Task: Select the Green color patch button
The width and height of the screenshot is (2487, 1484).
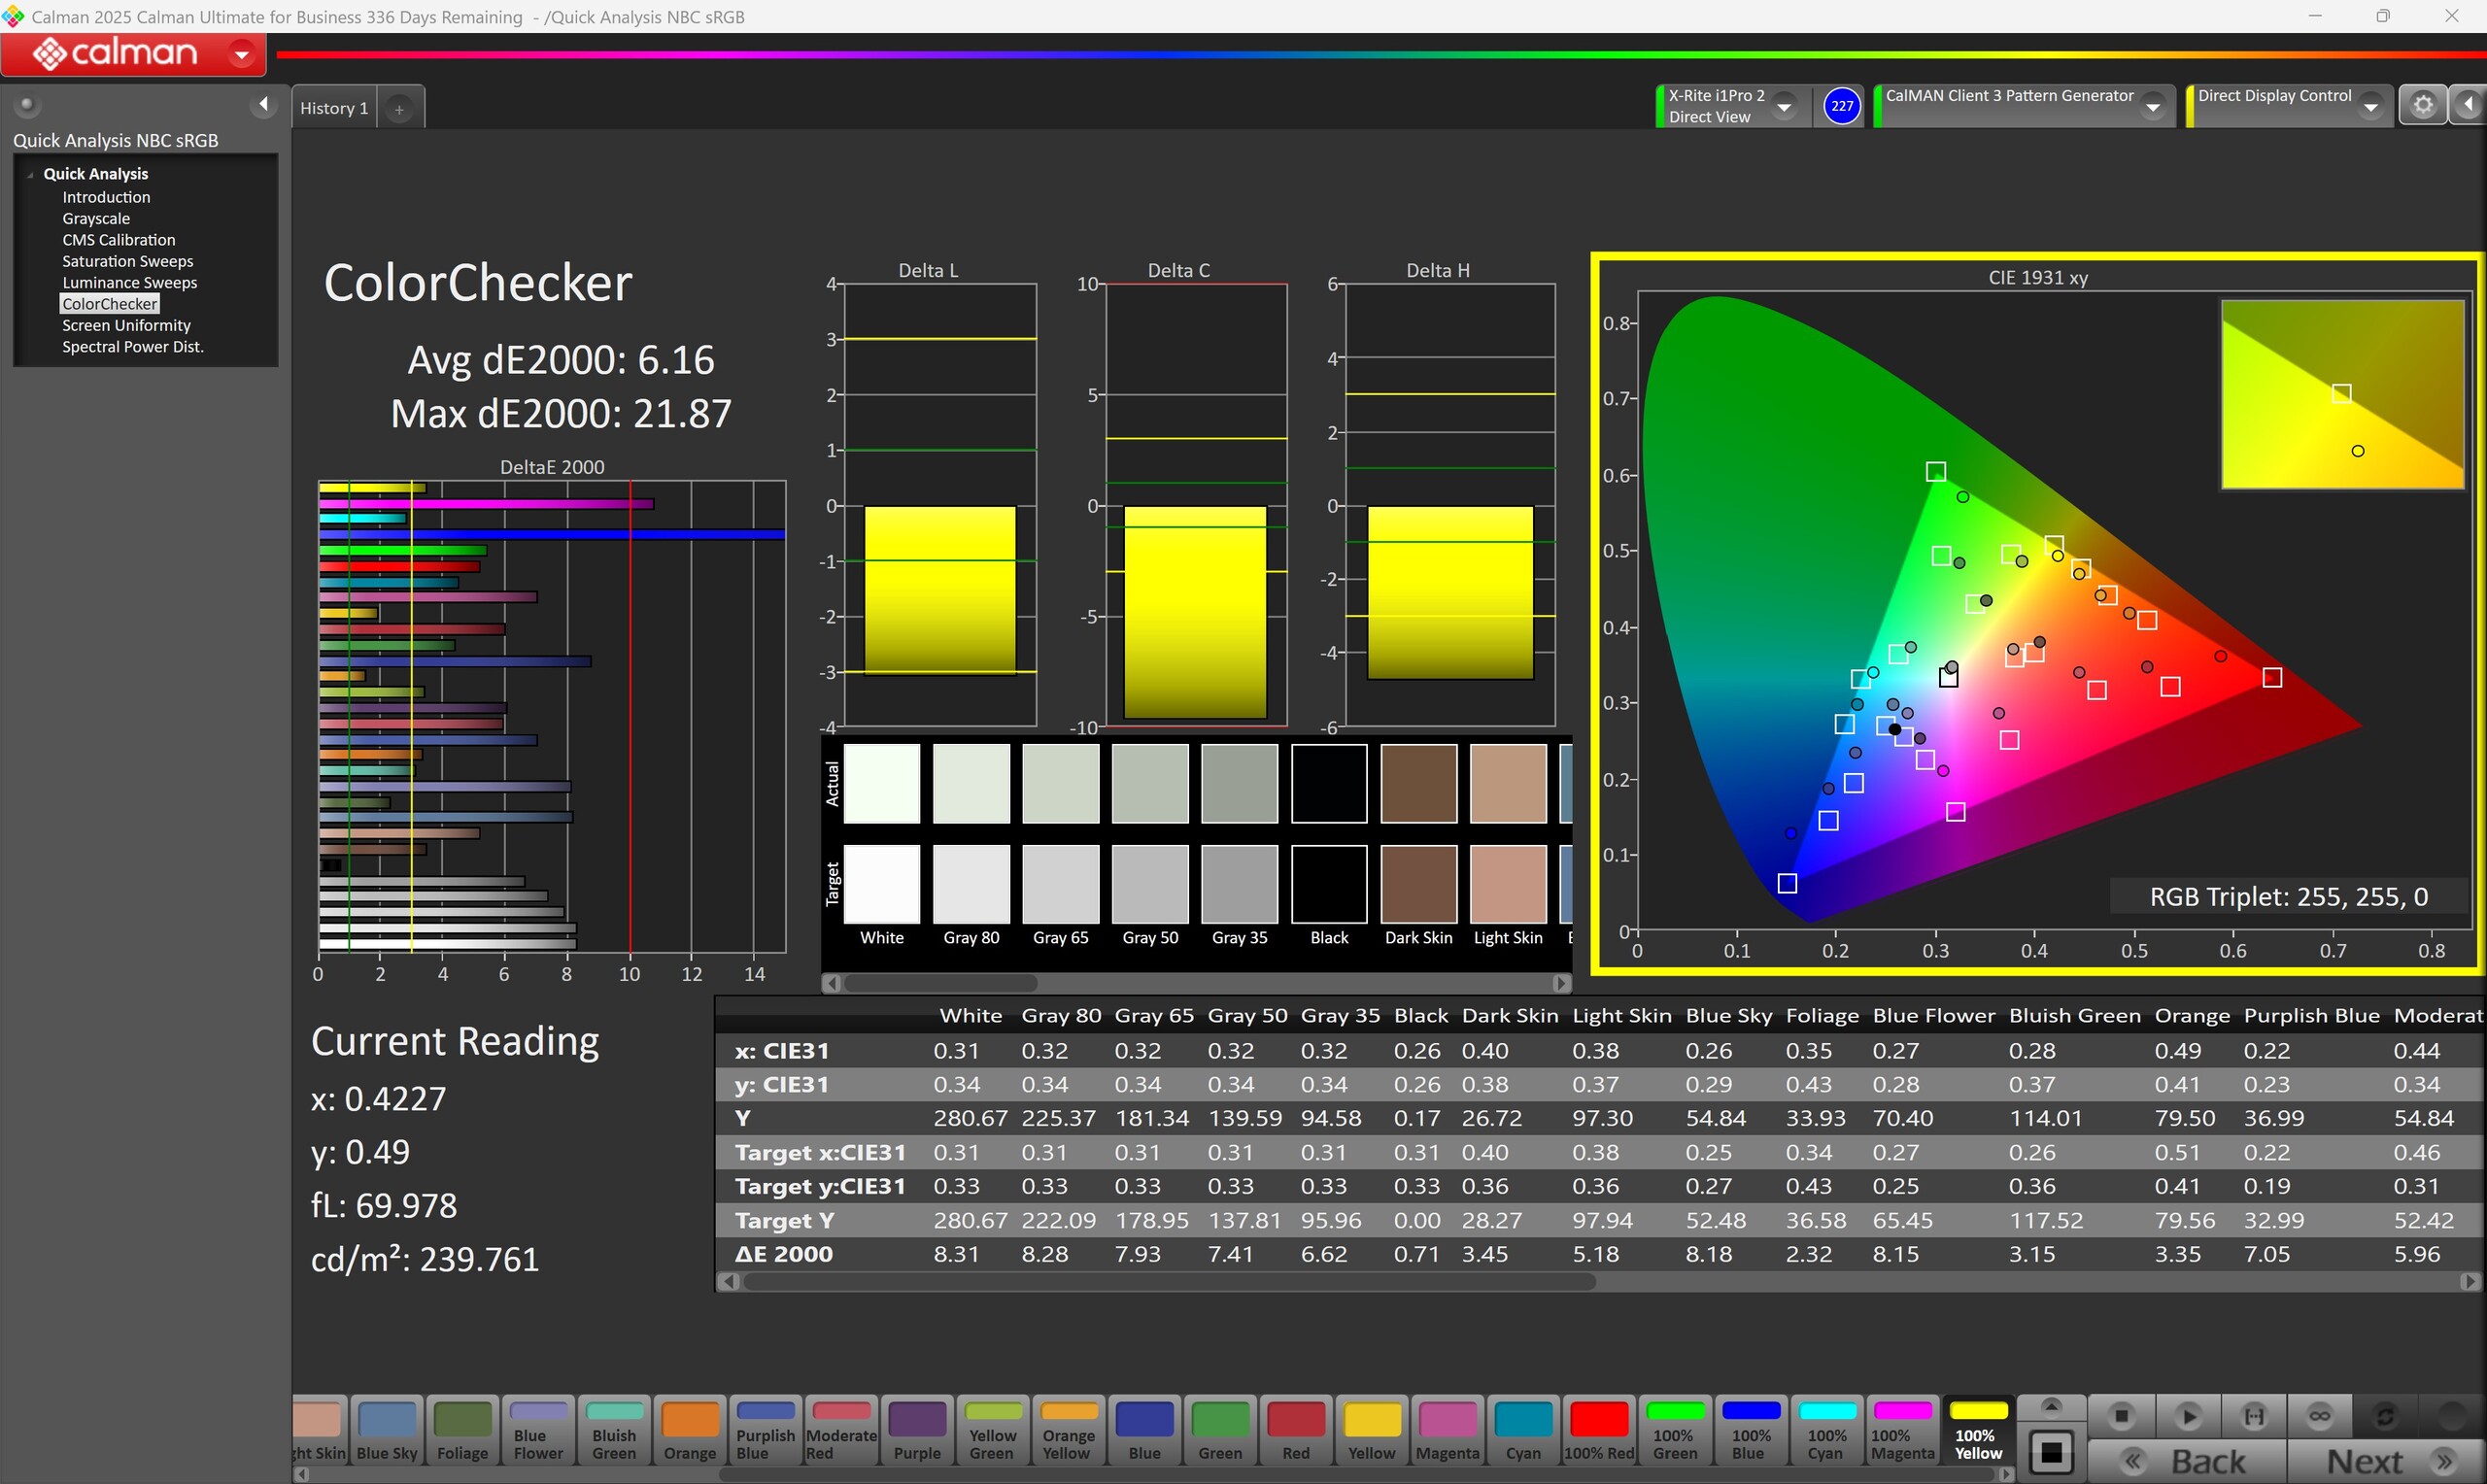Action: click(x=1220, y=1431)
